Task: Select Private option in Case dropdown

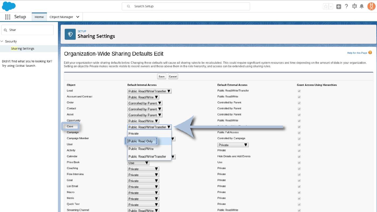Action: 134,134
